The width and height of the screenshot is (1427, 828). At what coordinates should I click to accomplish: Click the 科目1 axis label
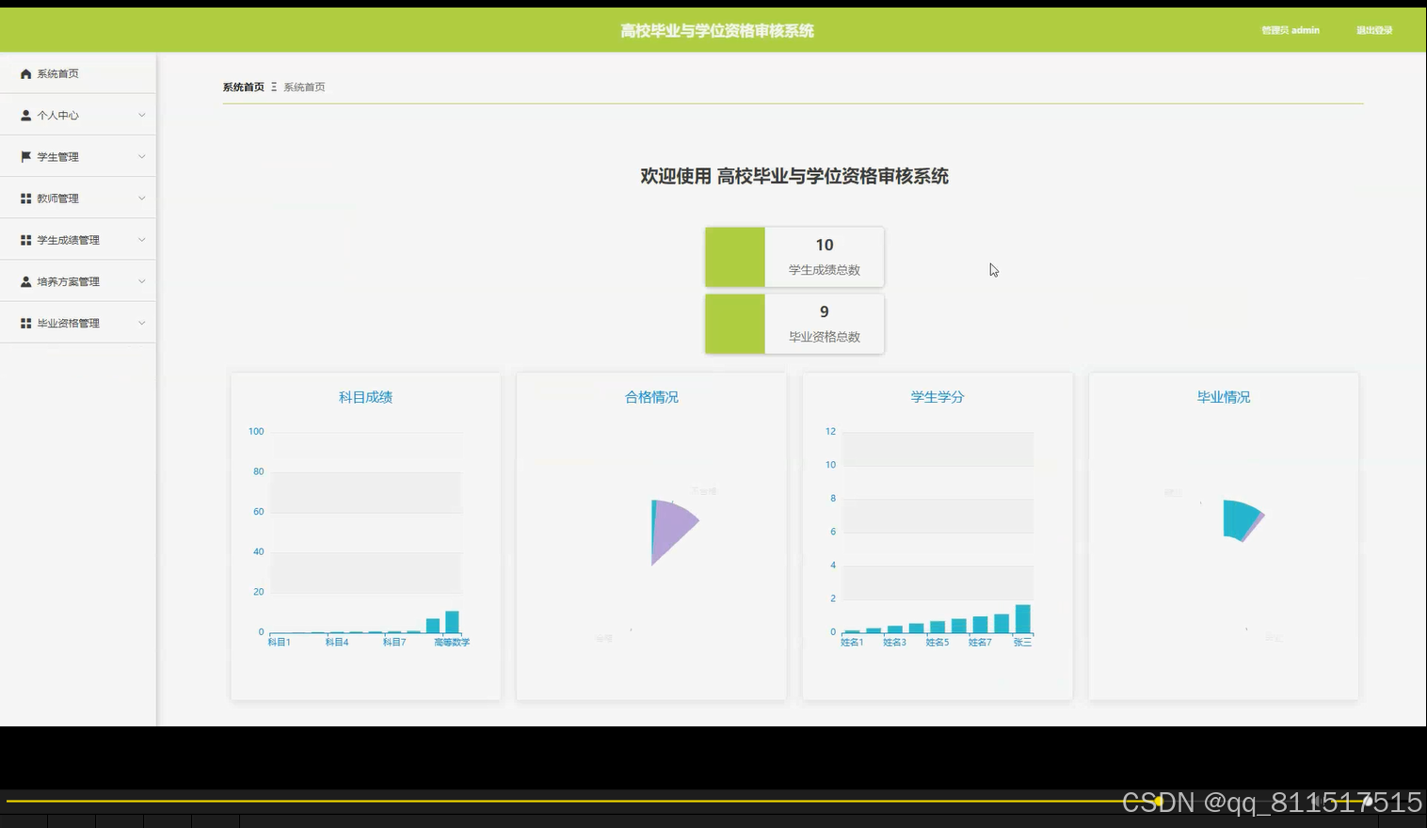280,643
